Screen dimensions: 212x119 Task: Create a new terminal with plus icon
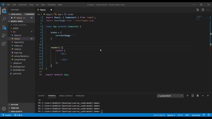[x=187, y=96]
